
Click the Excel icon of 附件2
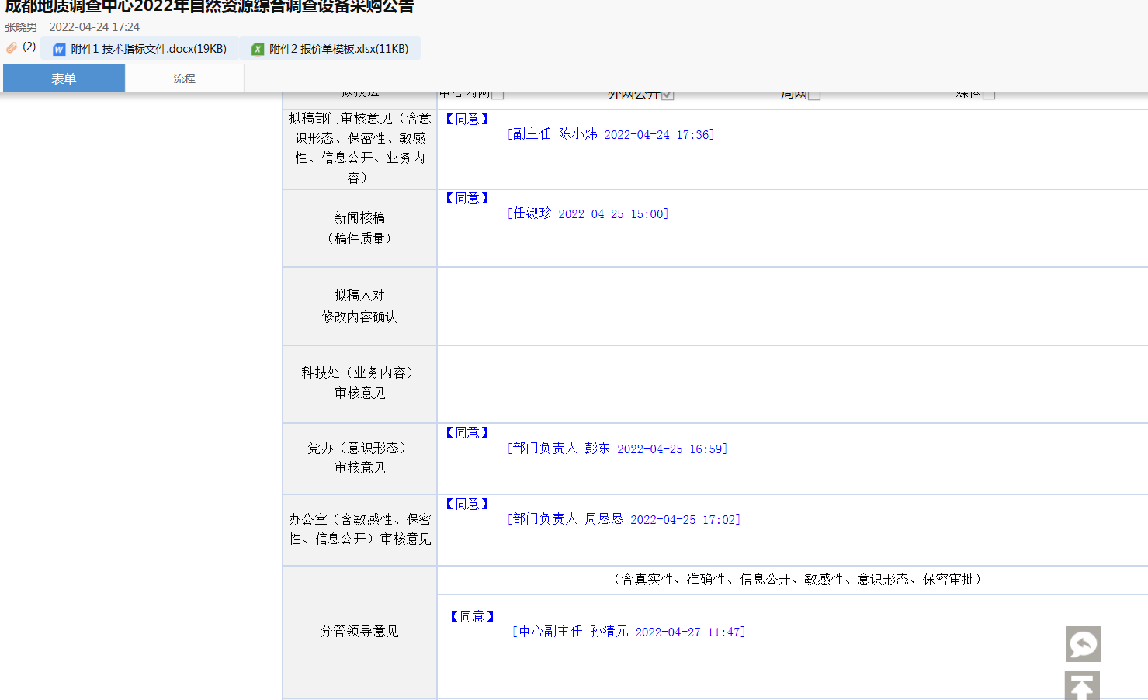pyautogui.click(x=258, y=49)
